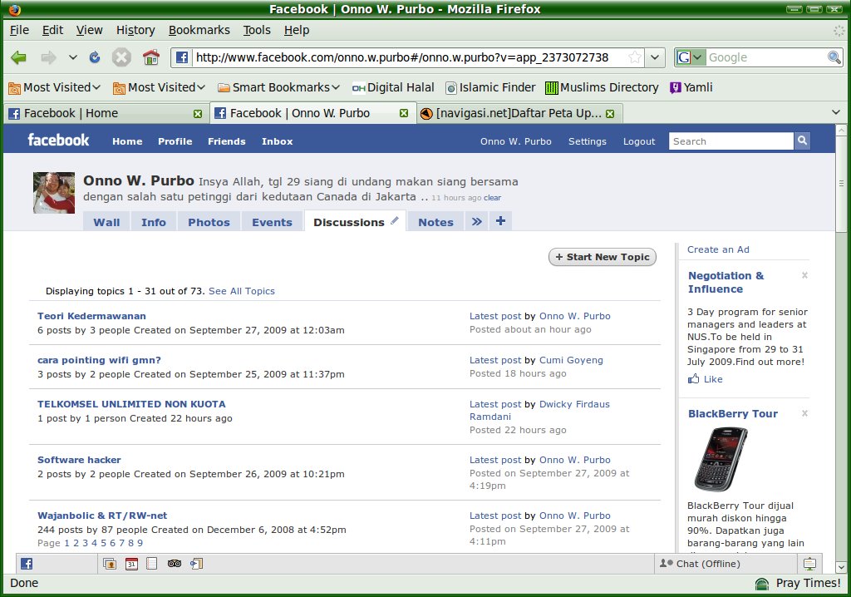
Task: Open the Google search engine selector dropdown
Action: tap(691, 57)
